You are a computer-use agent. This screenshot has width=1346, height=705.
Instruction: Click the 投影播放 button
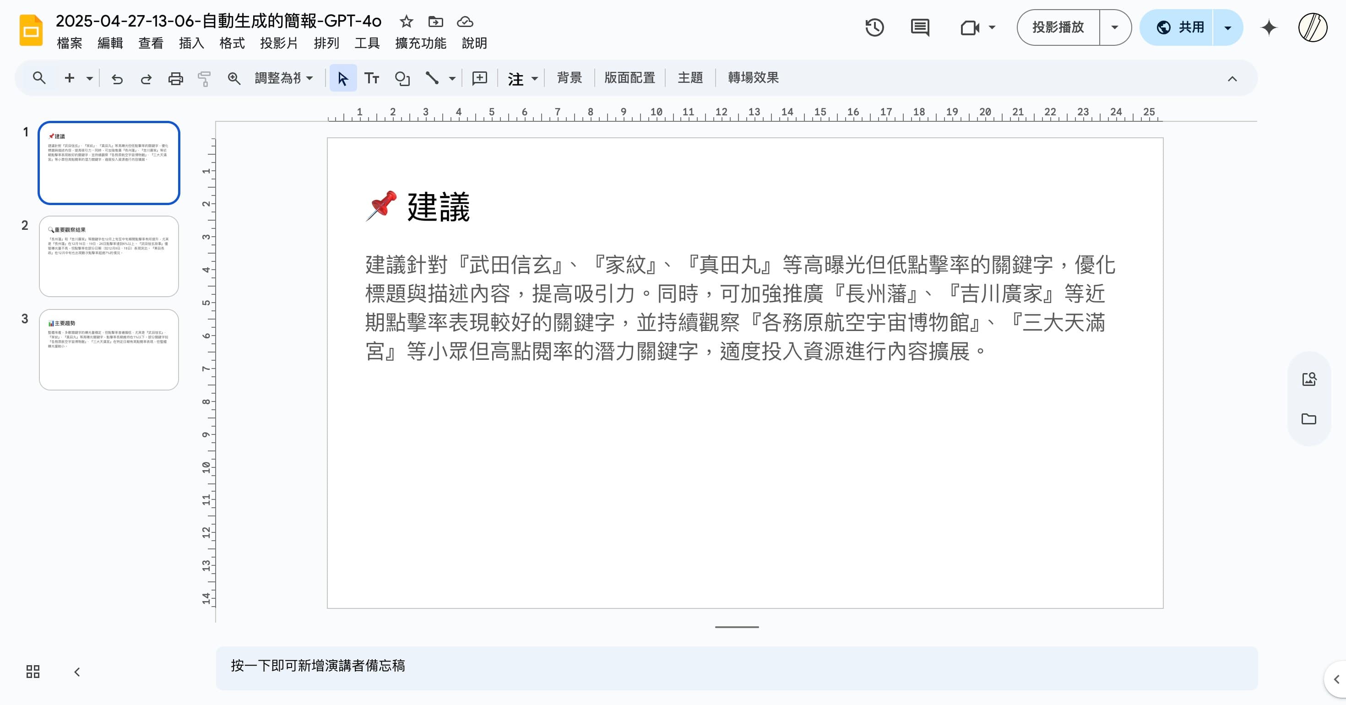1057,27
